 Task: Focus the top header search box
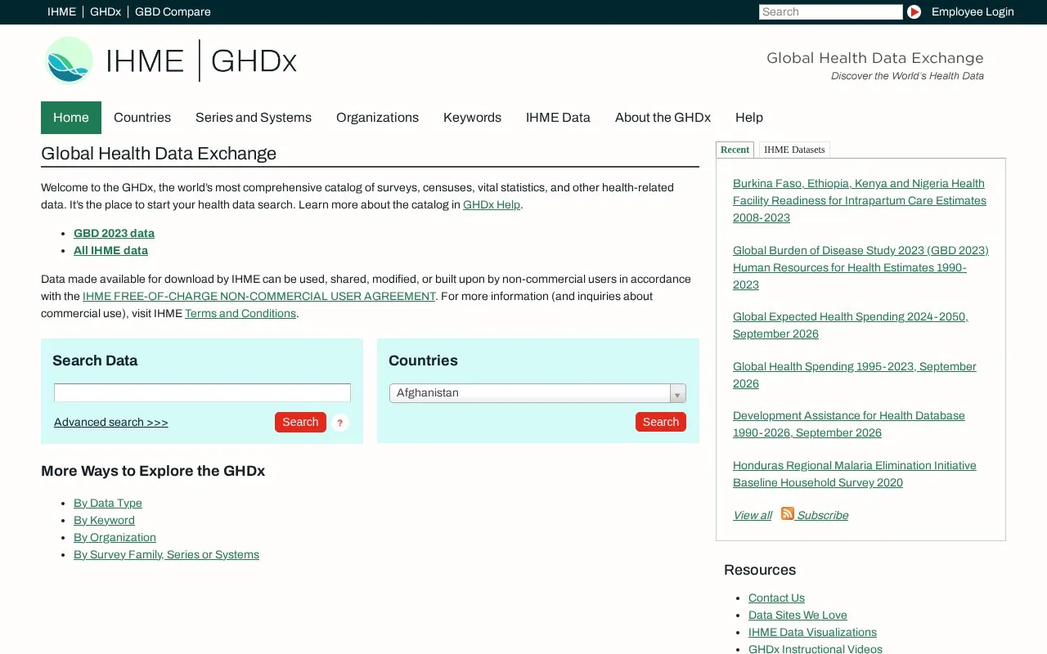(x=830, y=11)
